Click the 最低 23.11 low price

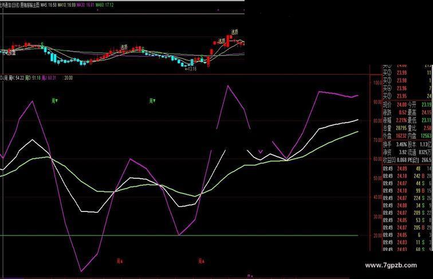point(426,120)
